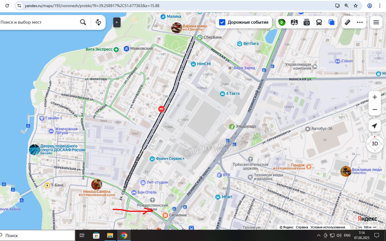Expand the collapsed side panel arrow
Image resolution: width=386 pixels, height=241 pixels.
pos(117,22)
